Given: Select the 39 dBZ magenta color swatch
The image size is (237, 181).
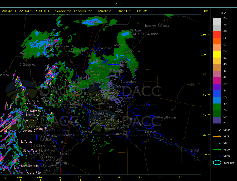Looking at the screenshot, I should (x=217, y=81).
